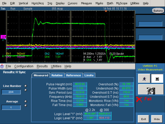Image resolution: width=165 pixels, height=124 pixels.
Task: Open the Vertical menu
Action: (x=23, y=3)
